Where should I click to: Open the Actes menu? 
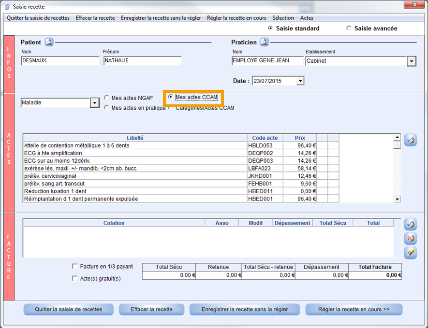point(307,18)
